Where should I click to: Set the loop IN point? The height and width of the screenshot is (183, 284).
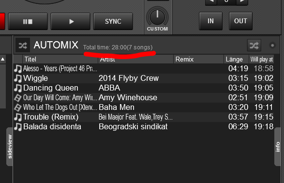[x=210, y=21]
